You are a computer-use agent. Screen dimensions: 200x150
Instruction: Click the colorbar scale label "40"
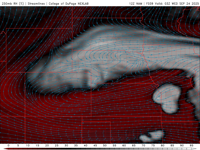pyautogui.click(x=85, y=145)
